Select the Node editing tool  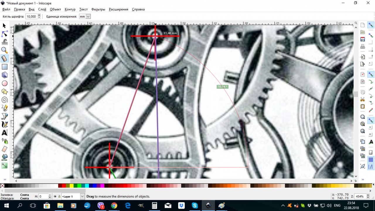point(4,34)
